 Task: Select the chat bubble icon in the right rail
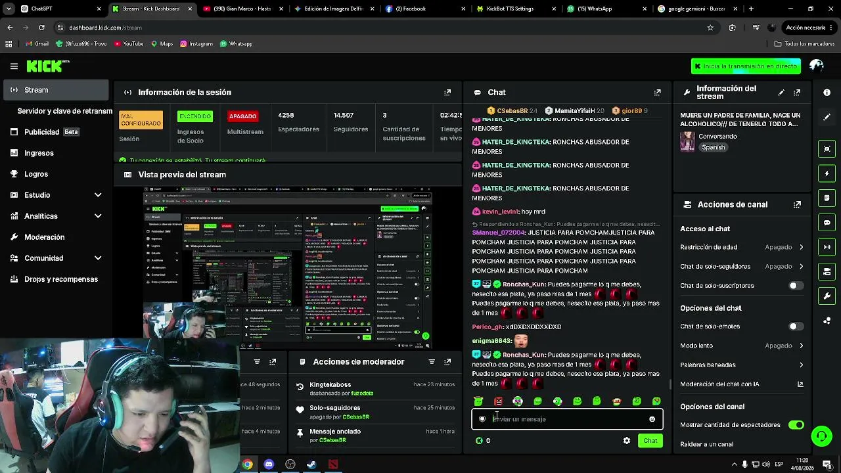point(827,223)
